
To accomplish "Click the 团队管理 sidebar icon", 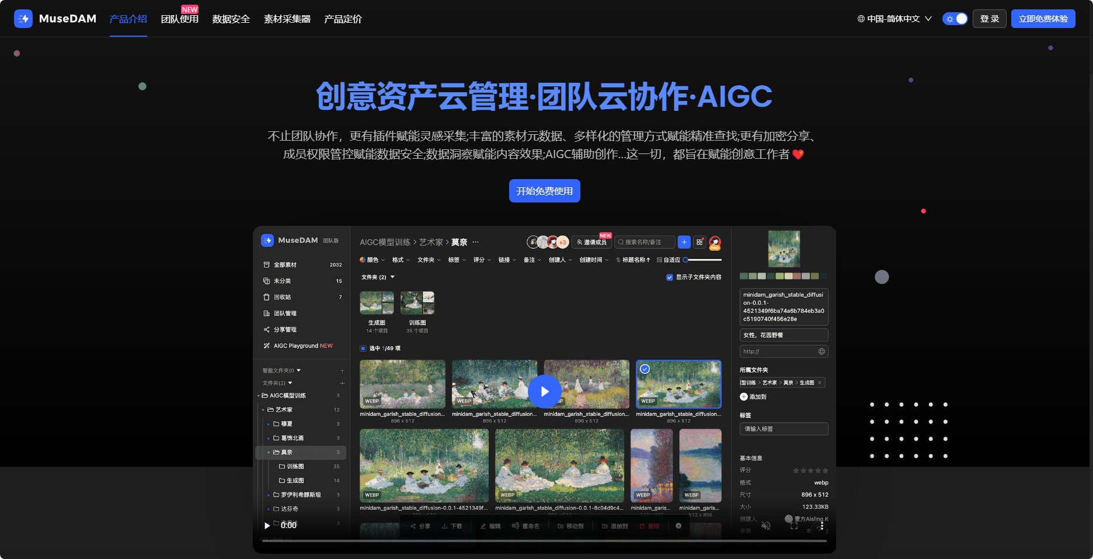I will coord(267,313).
